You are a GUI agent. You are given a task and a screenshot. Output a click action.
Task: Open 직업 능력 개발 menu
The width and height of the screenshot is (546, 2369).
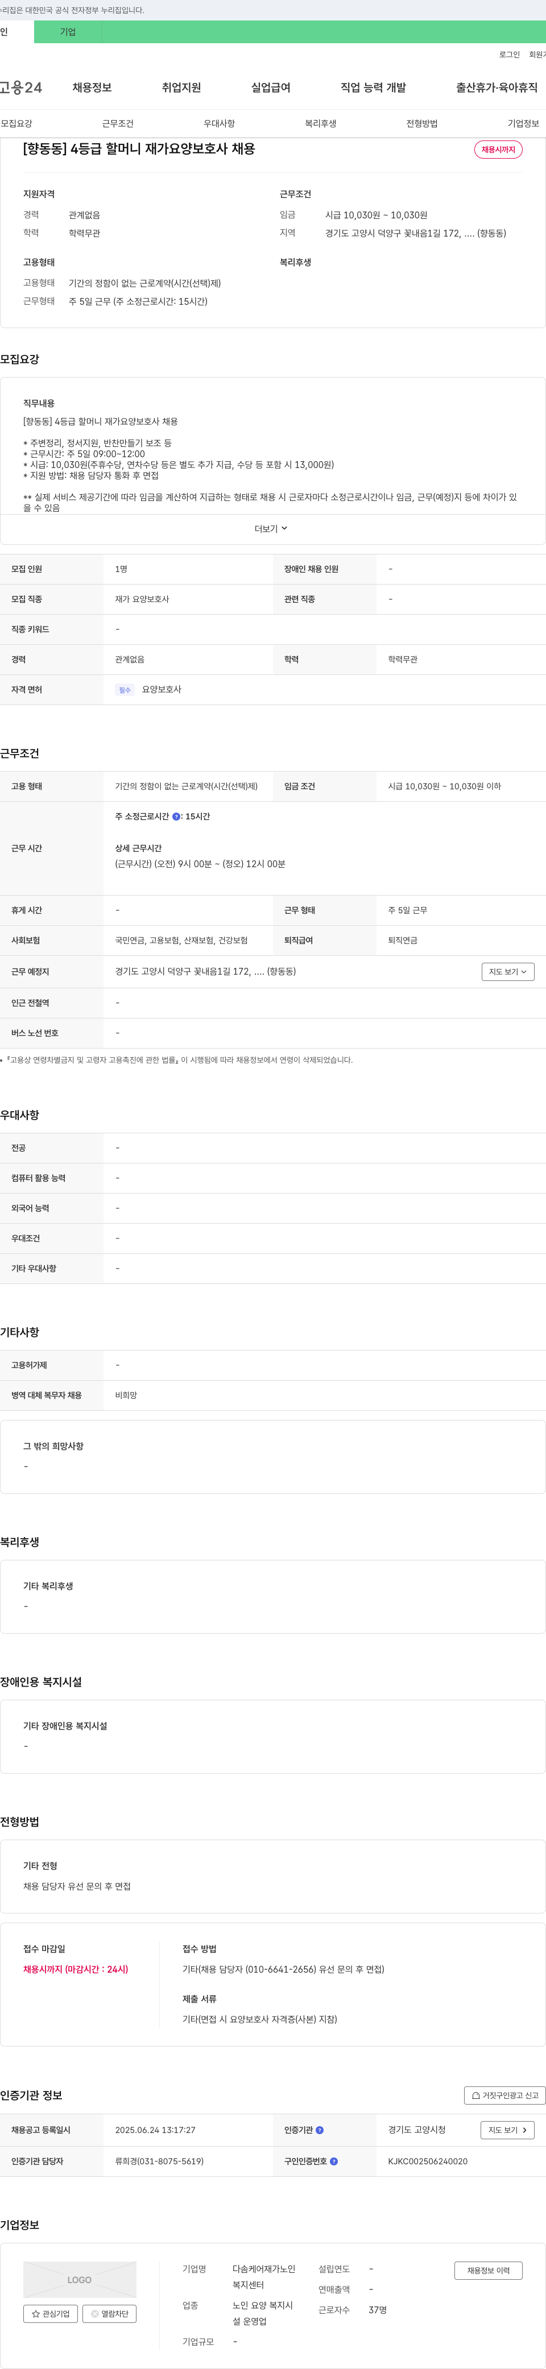click(373, 88)
